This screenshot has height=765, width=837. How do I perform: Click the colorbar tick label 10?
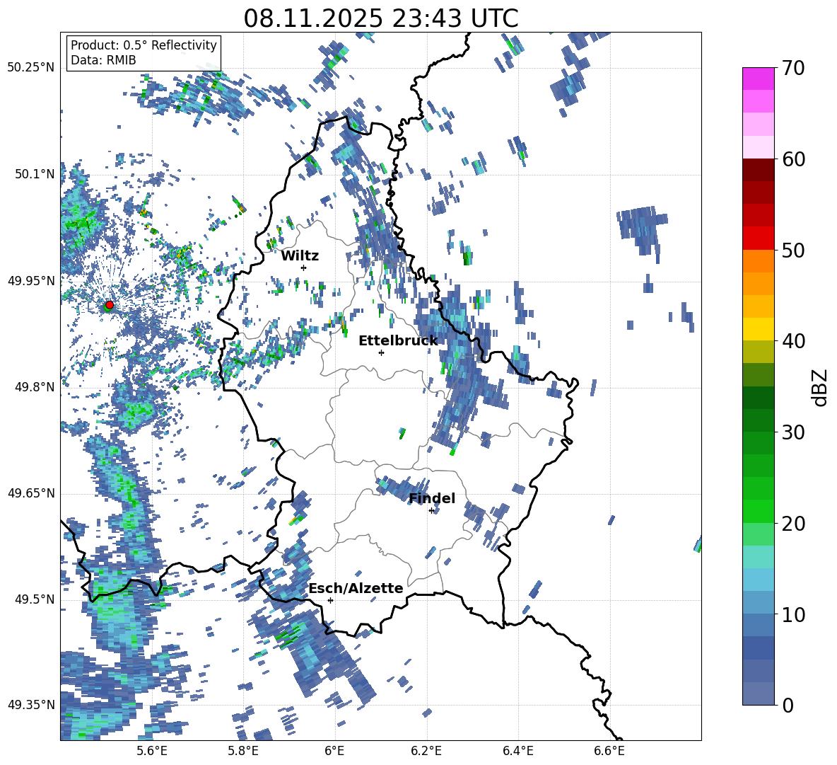tap(793, 614)
